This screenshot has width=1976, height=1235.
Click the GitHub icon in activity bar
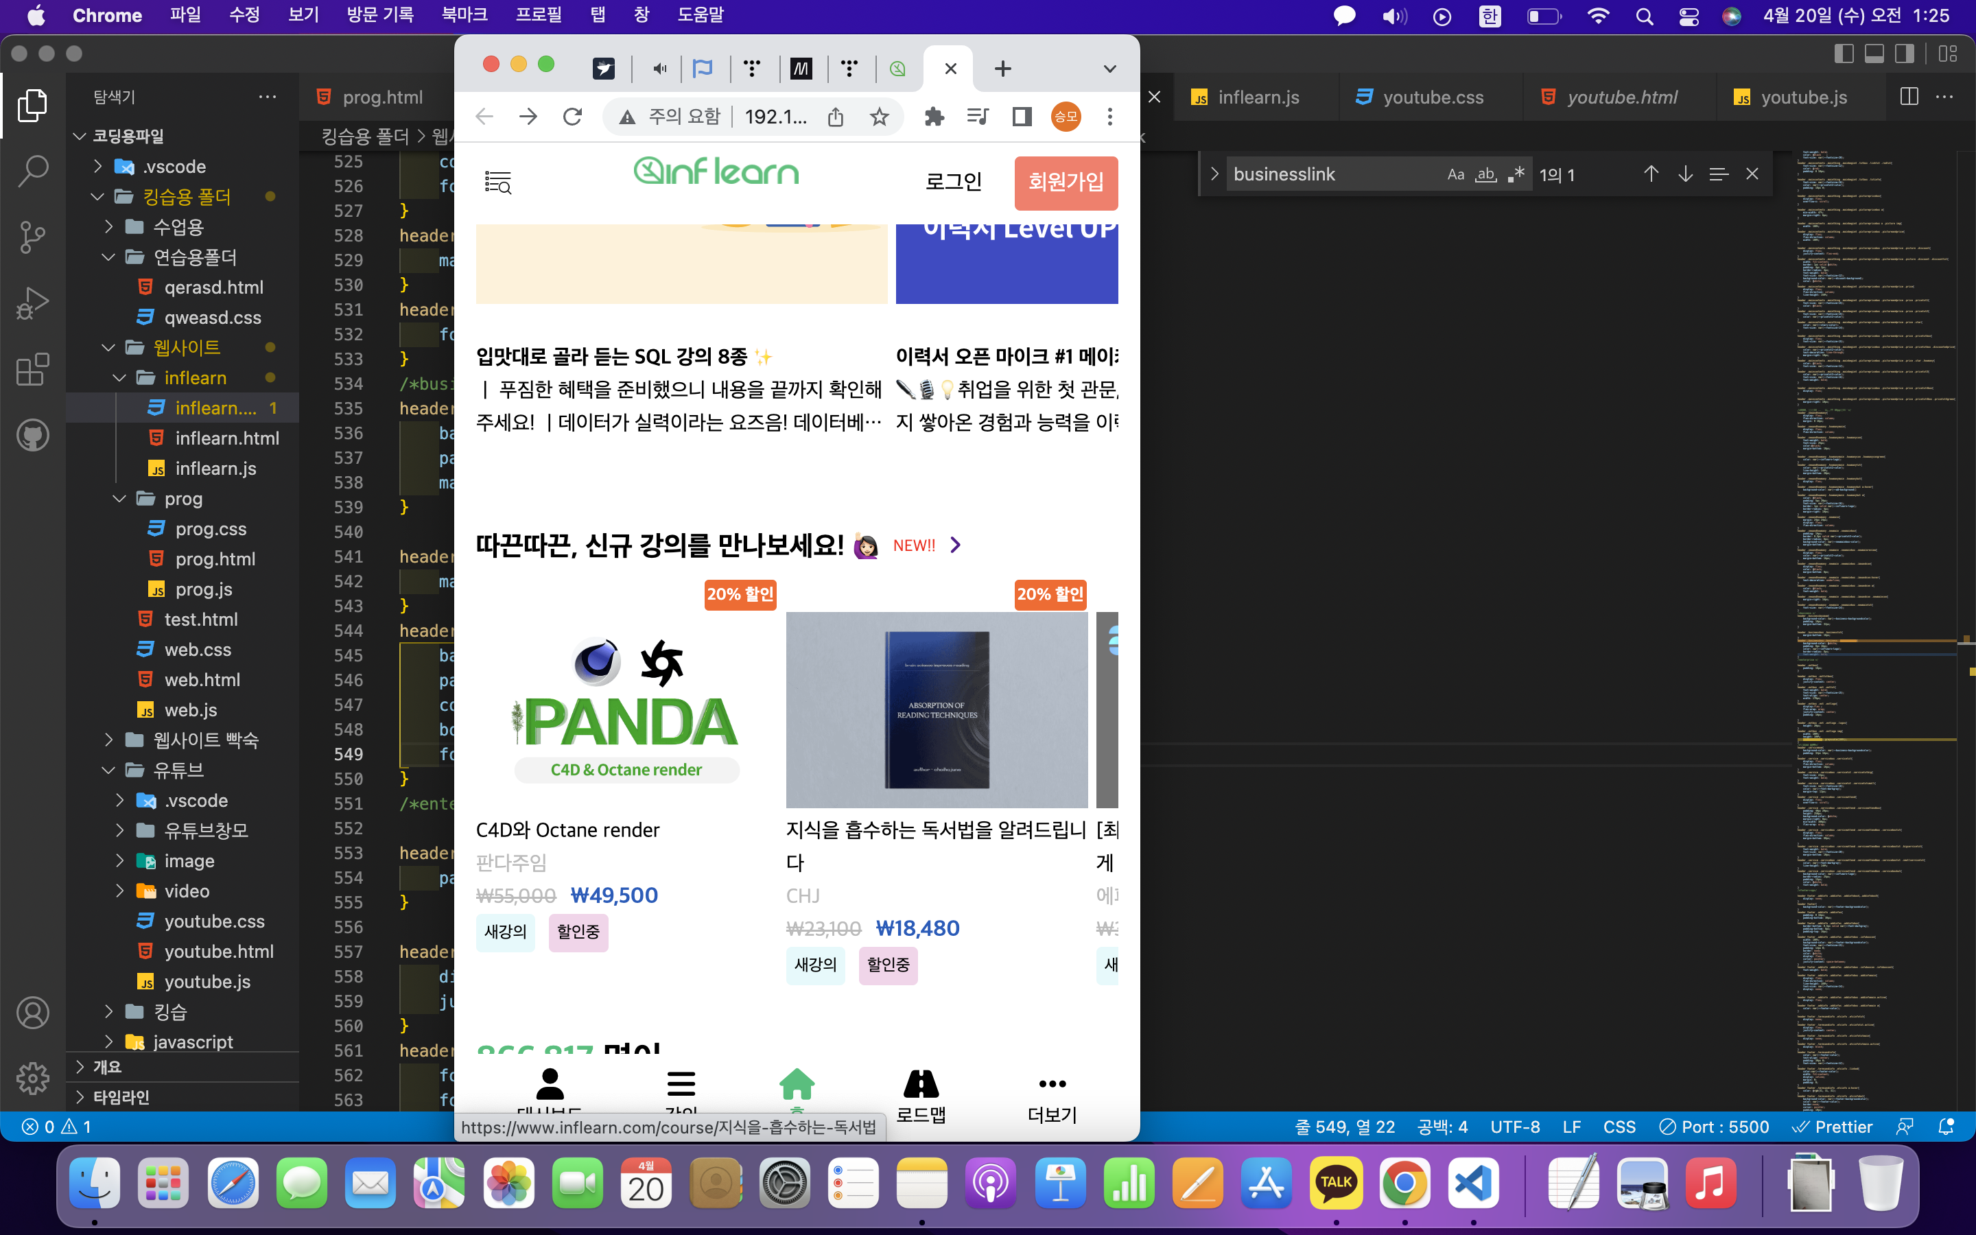tap(33, 436)
